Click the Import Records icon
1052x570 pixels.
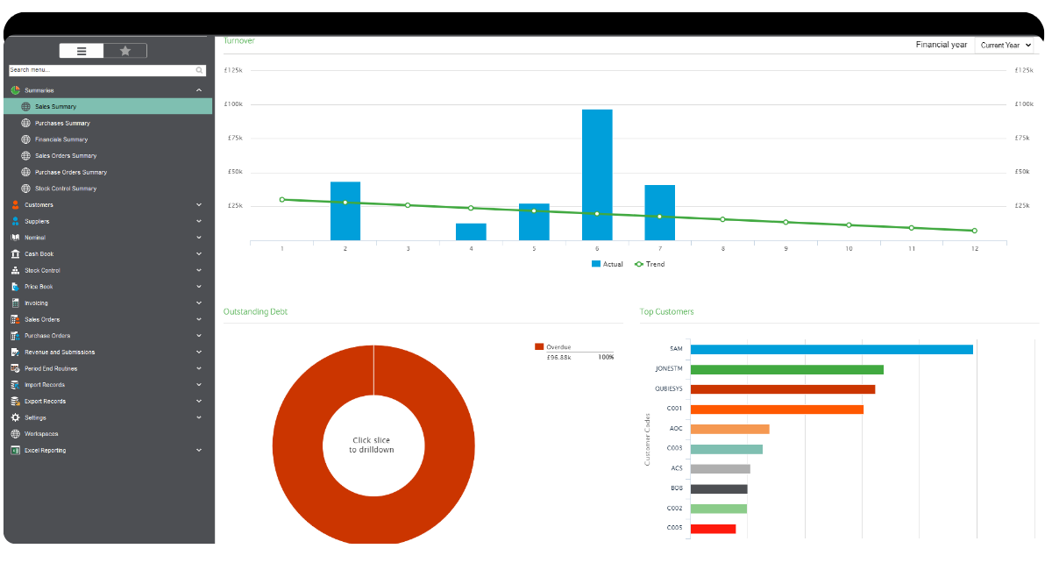(x=15, y=385)
